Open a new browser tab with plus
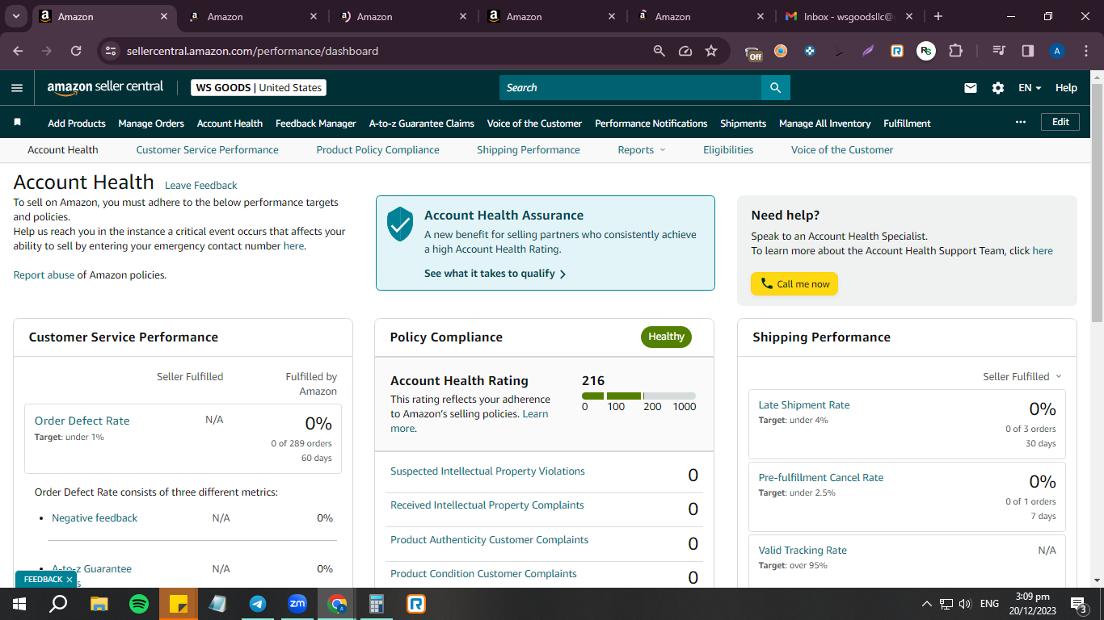Screen dimensions: 1104x620 pyautogui.click(x=938, y=16)
